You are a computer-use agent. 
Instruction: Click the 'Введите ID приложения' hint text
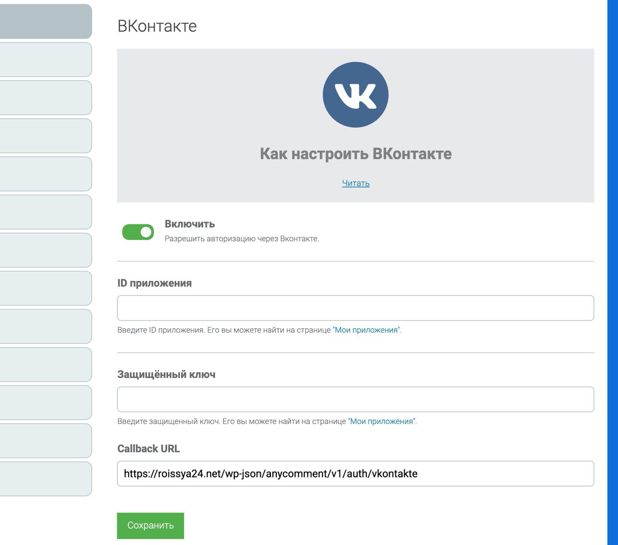click(x=225, y=330)
